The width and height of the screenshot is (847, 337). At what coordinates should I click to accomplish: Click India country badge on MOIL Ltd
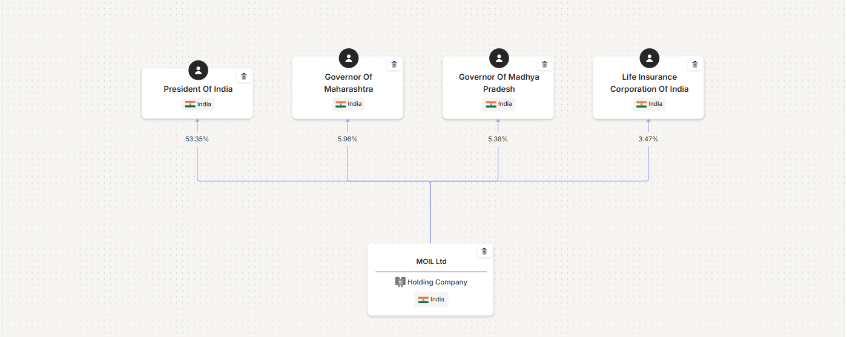point(431,300)
